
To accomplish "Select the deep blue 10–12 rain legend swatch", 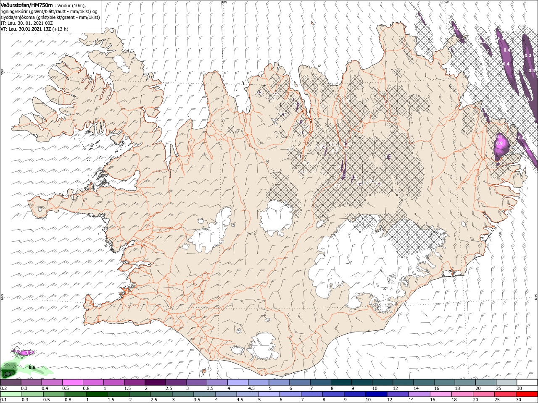I will click(377, 394).
